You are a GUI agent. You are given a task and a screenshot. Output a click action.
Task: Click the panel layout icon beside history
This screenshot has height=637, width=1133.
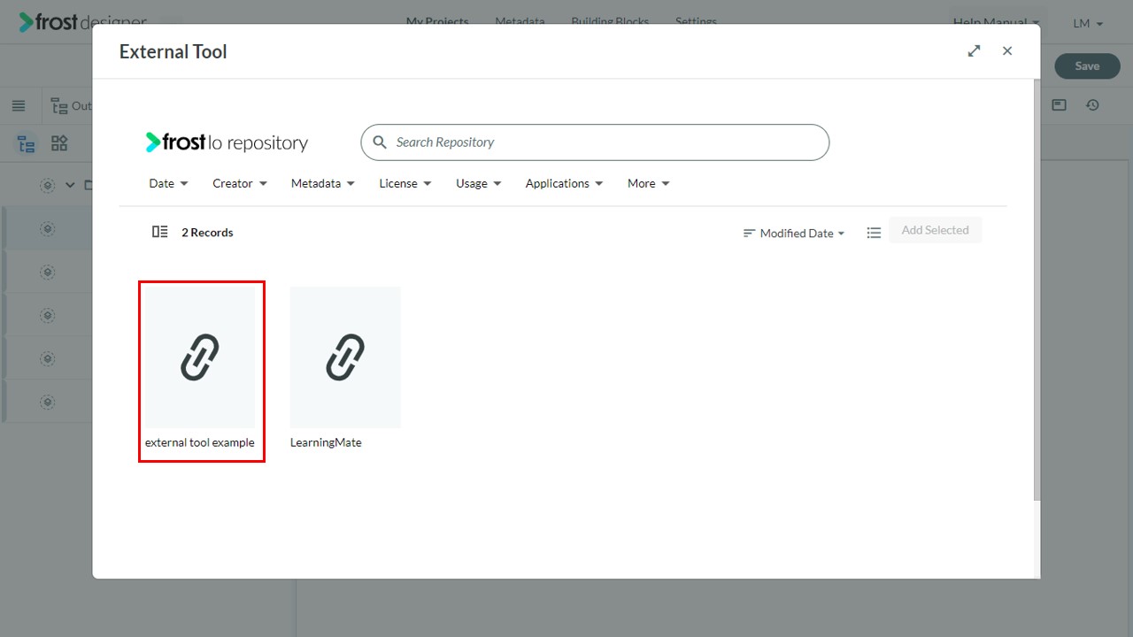coord(1059,105)
